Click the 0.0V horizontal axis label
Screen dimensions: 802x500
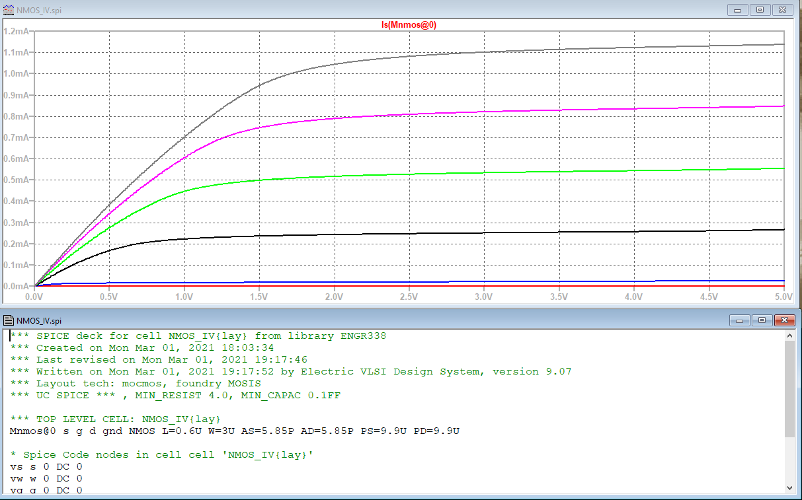tap(34, 297)
